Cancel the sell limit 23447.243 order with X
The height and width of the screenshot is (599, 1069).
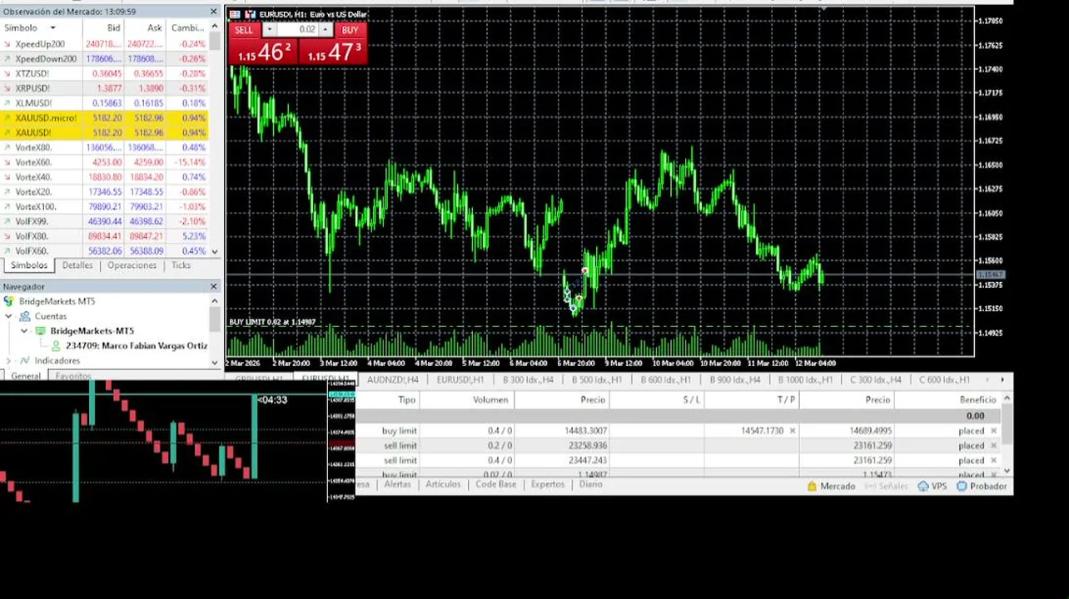993,461
